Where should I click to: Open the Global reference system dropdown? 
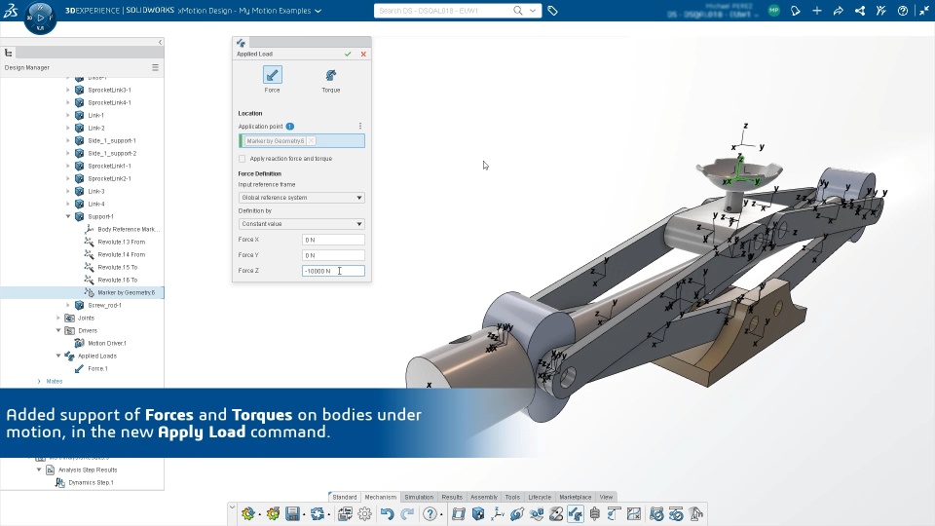pyautogui.click(x=301, y=198)
